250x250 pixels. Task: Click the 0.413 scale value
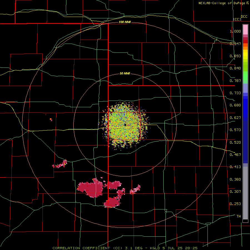[235, 167]
